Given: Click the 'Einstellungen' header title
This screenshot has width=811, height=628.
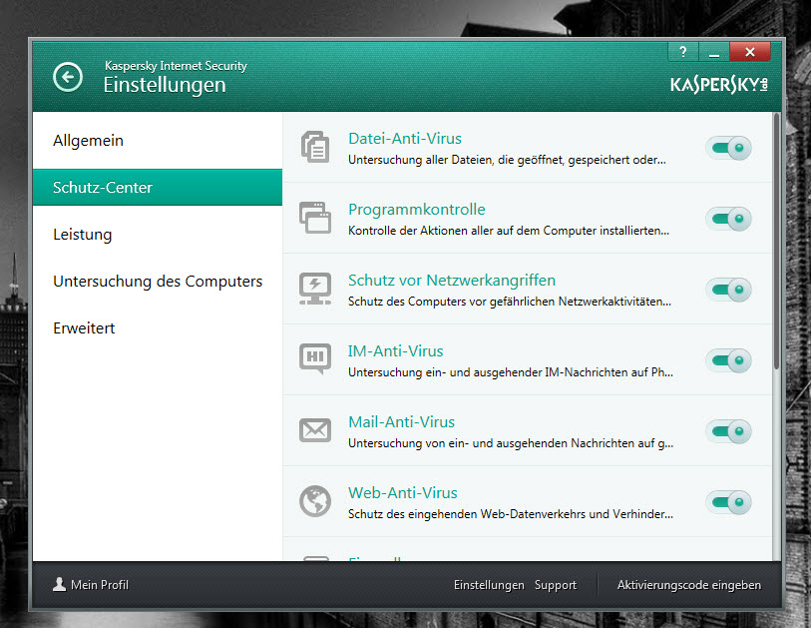Looking at the screenshot, I should 165,85.
